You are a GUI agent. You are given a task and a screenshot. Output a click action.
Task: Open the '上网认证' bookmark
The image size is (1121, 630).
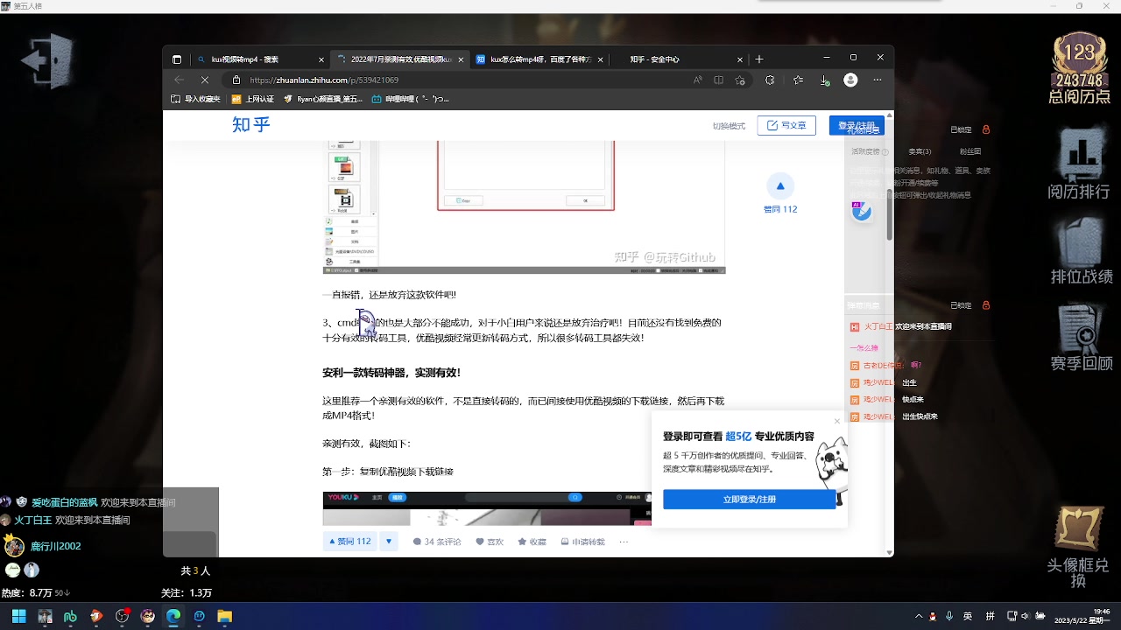click(x=253, y=100)
